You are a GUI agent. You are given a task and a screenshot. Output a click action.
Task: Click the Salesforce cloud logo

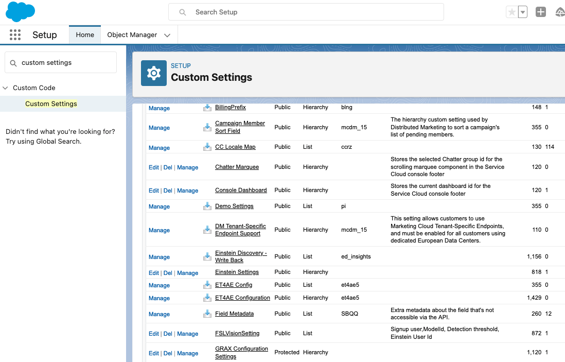20,11
